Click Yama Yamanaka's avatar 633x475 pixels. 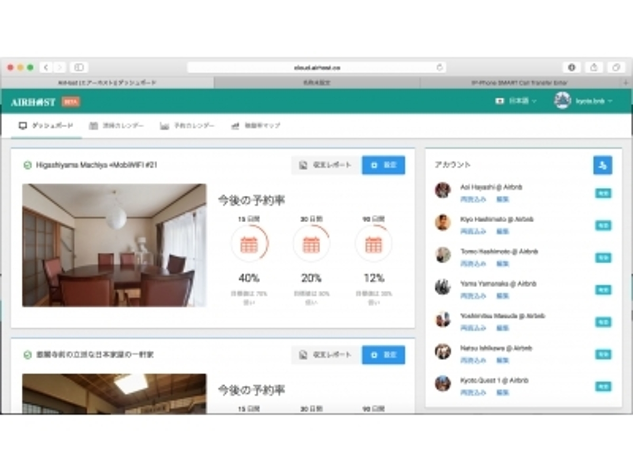pyautogui.click(x=443, y=287)
